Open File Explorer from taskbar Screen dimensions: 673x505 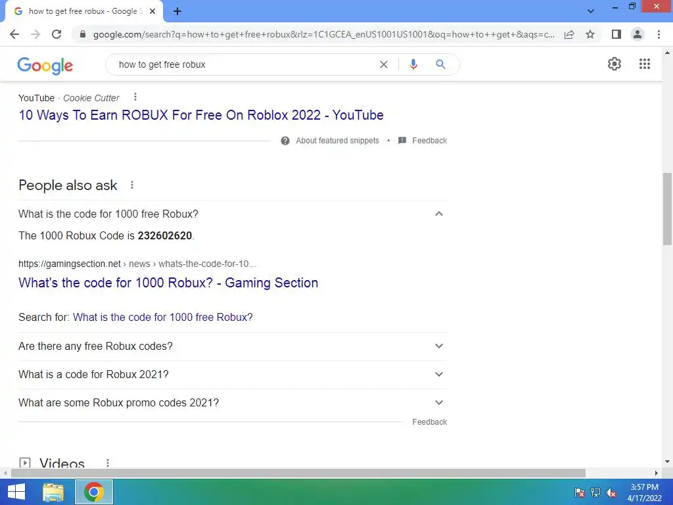point(53,492)
